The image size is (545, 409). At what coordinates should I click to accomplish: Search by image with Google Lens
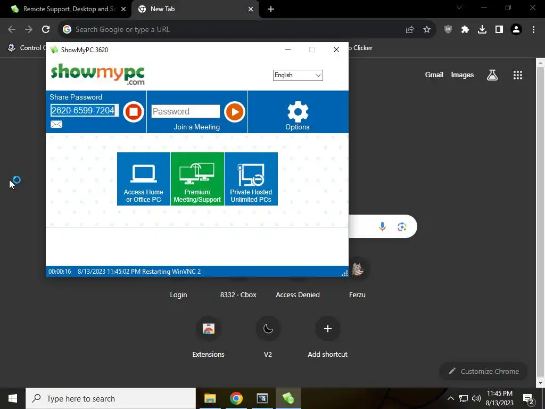point(402,227)
